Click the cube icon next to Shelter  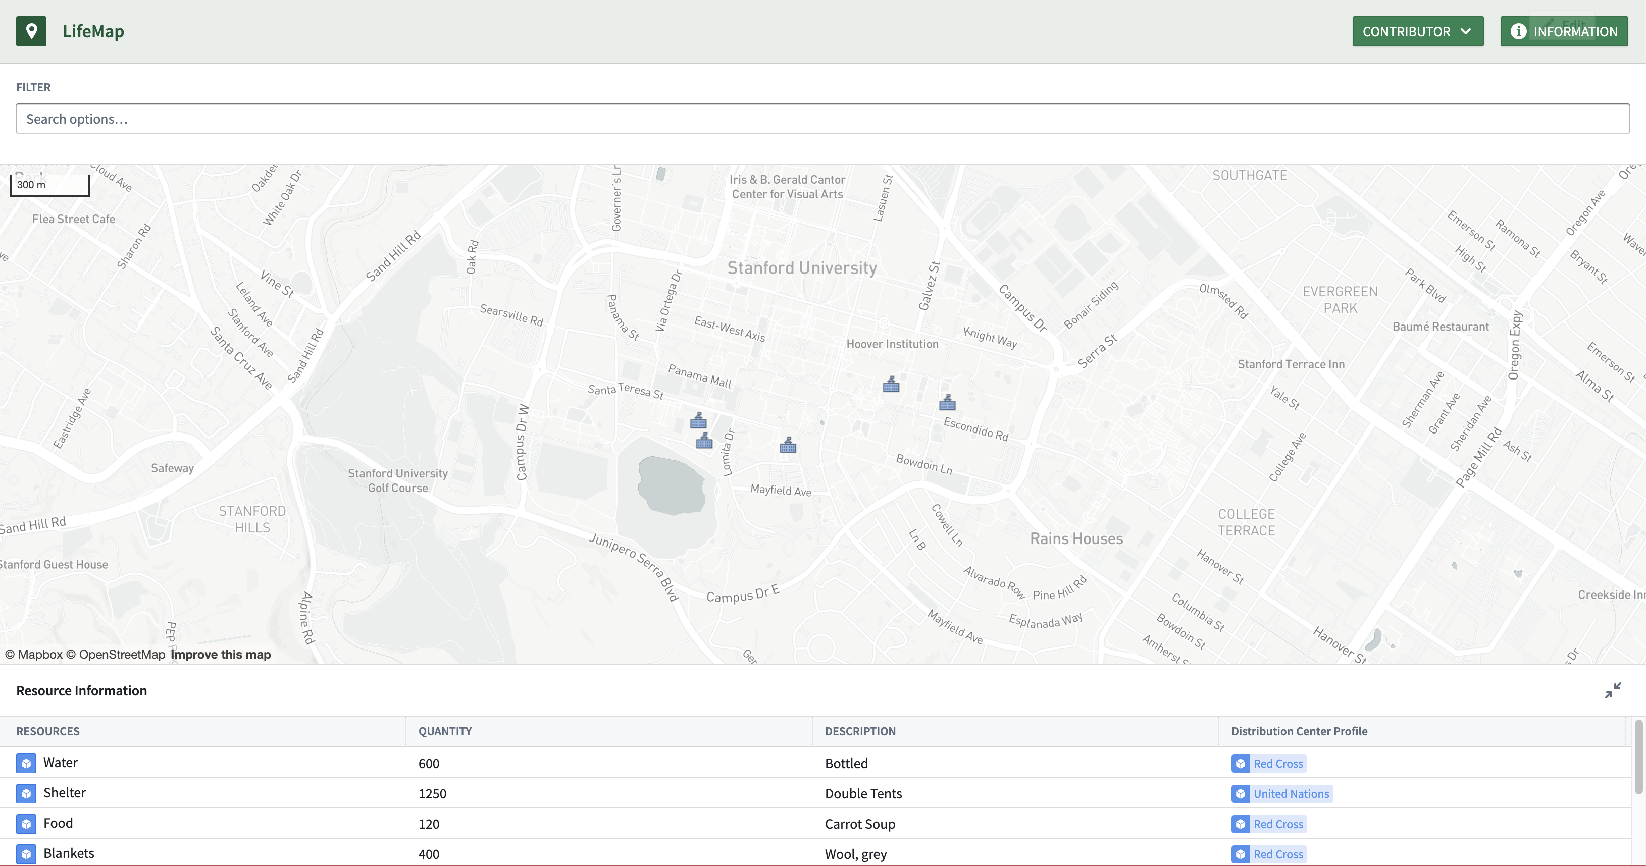pyautogui.click(x=26, y=793)
